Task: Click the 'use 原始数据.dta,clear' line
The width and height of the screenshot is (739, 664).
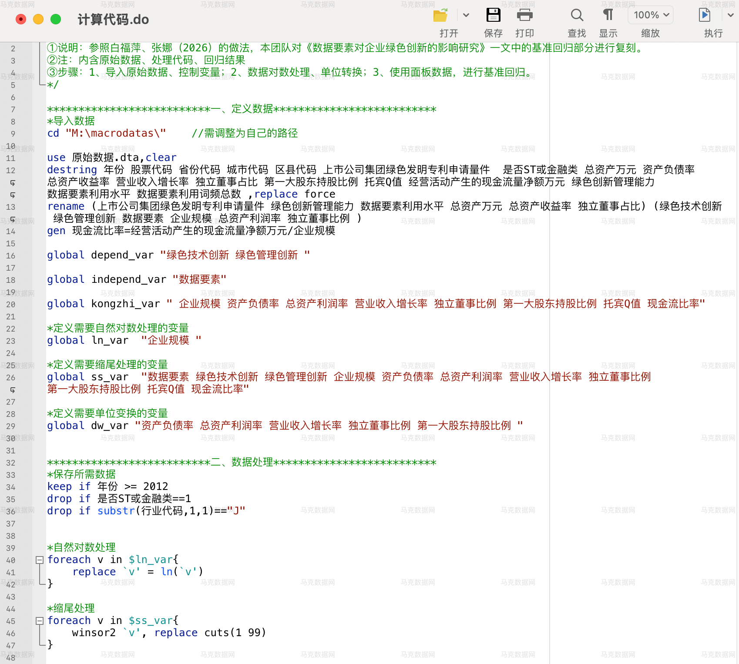Action: (112, 158)
